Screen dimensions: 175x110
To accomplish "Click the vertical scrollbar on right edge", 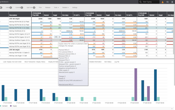I will (174, 45).
